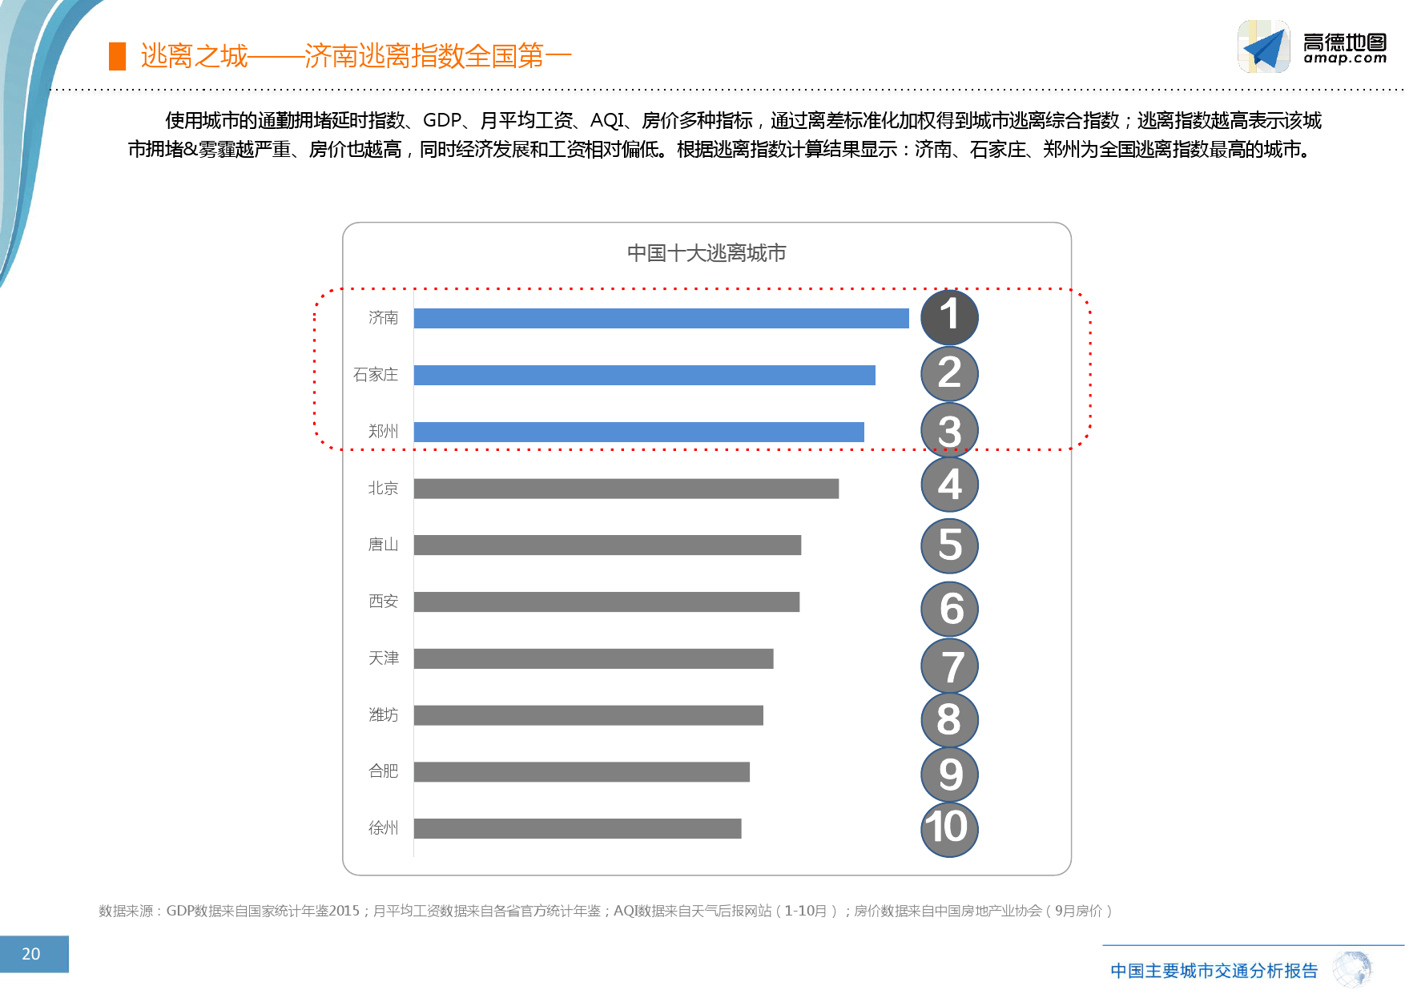Click the chart title 中国十大逃离城市
Image resolution: width=1405 pixels, height=994 pixels.
pyautogui.click(x=707, y=253)
